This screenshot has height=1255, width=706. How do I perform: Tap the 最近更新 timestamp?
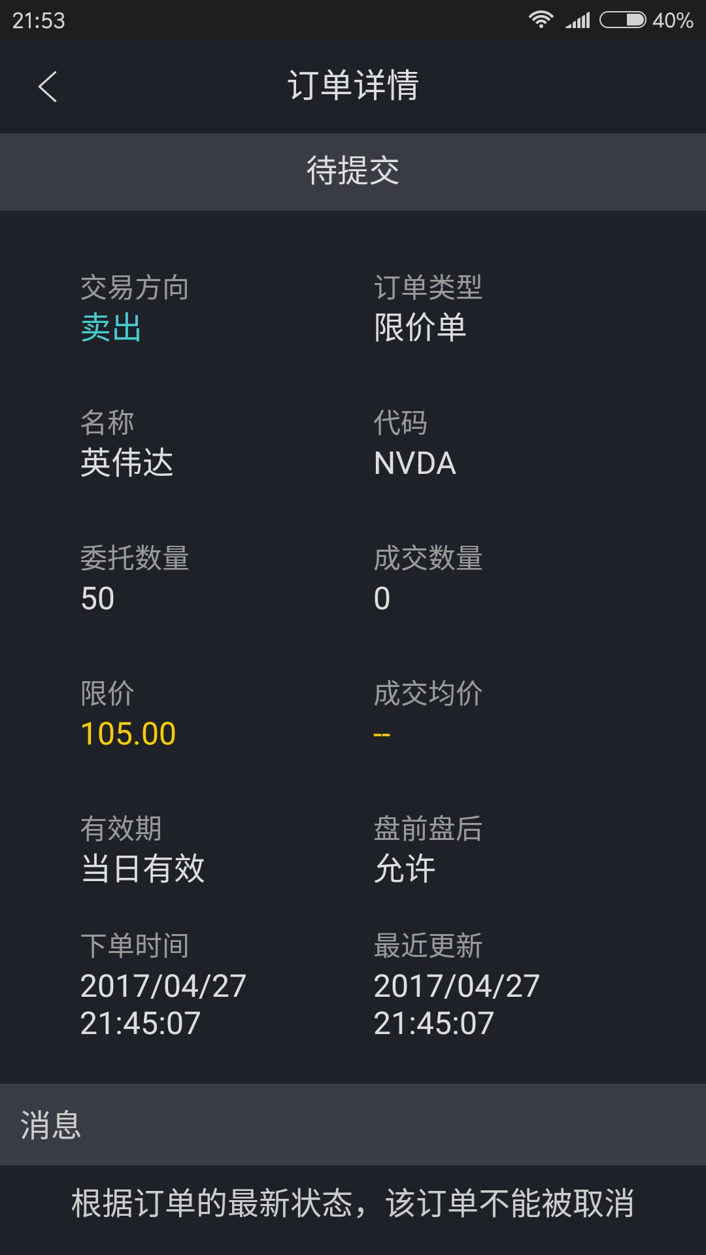[456, 1005]
